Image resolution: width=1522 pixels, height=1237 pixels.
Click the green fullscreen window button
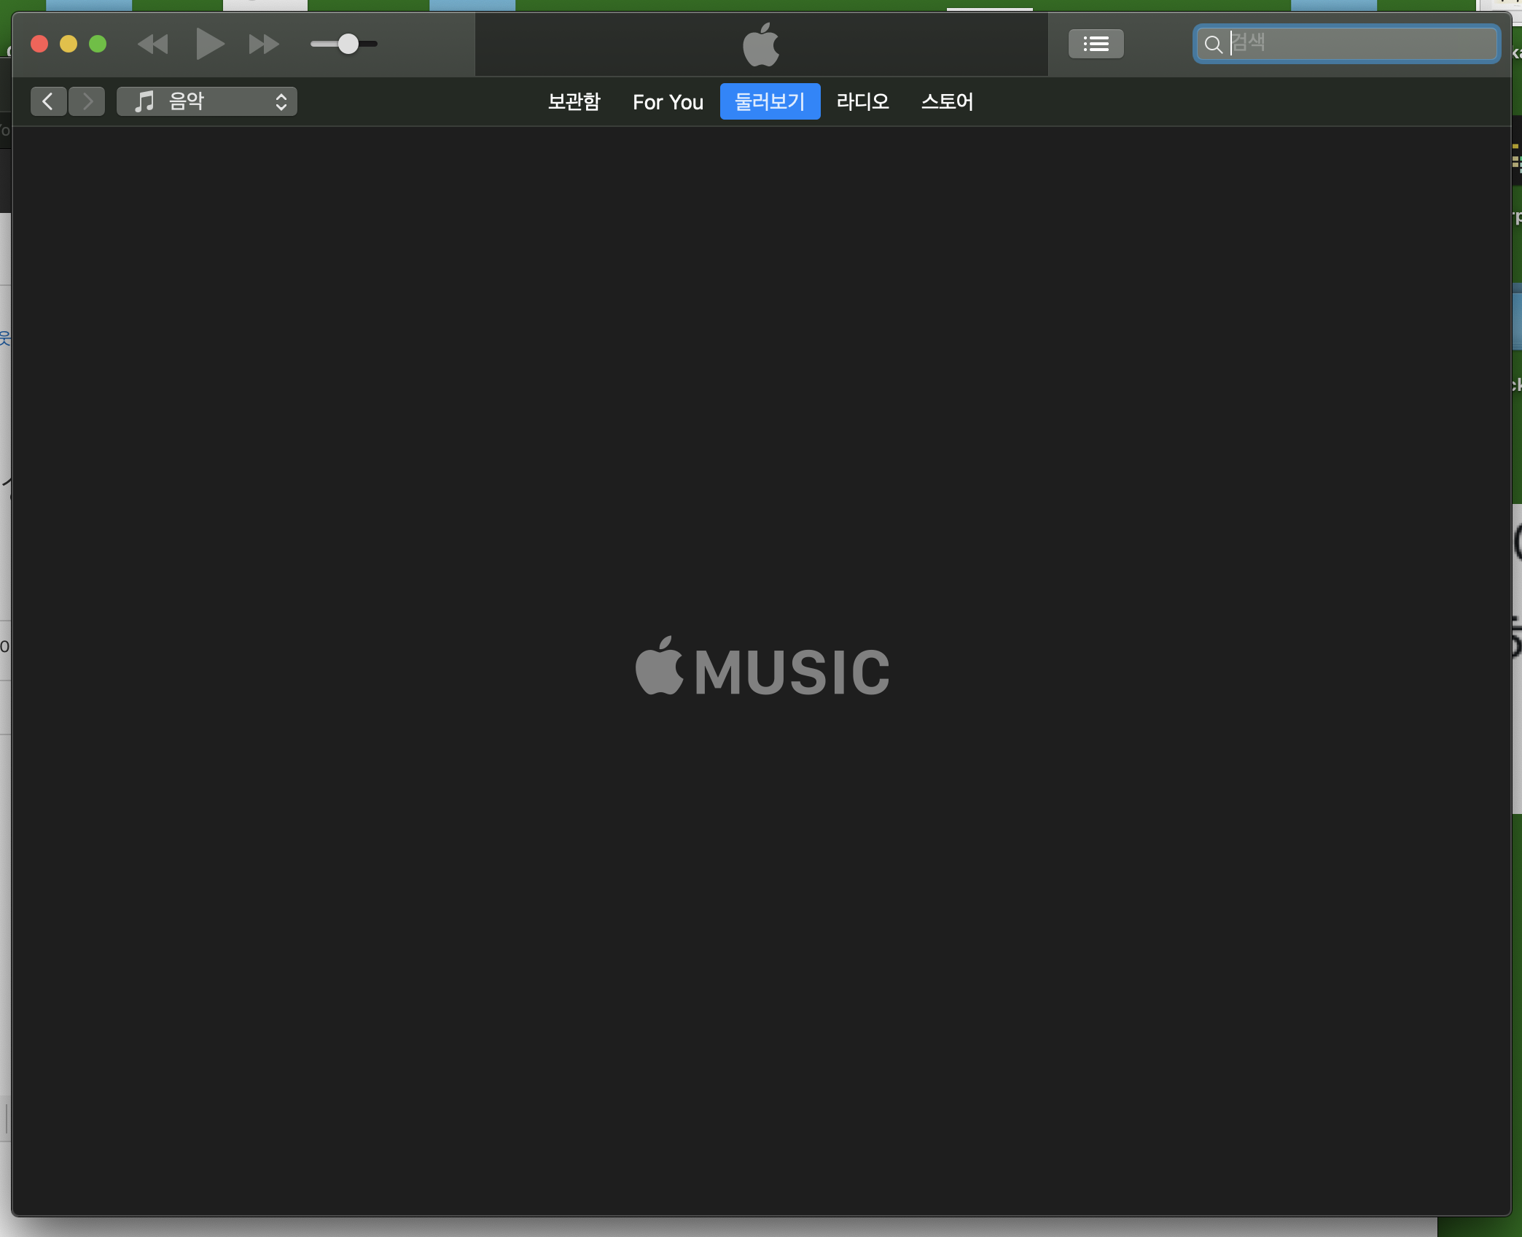point(98,44)
